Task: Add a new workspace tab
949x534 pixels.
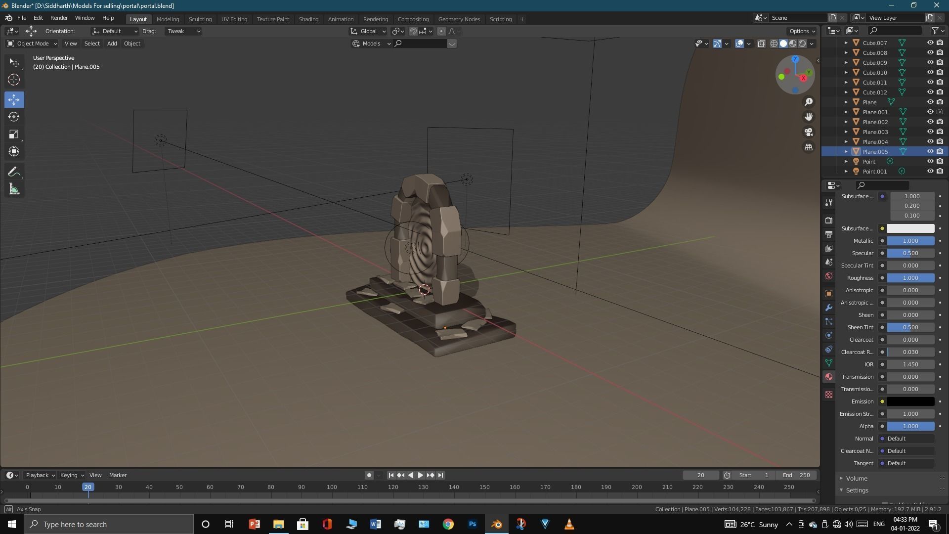Action: [522, 19]
